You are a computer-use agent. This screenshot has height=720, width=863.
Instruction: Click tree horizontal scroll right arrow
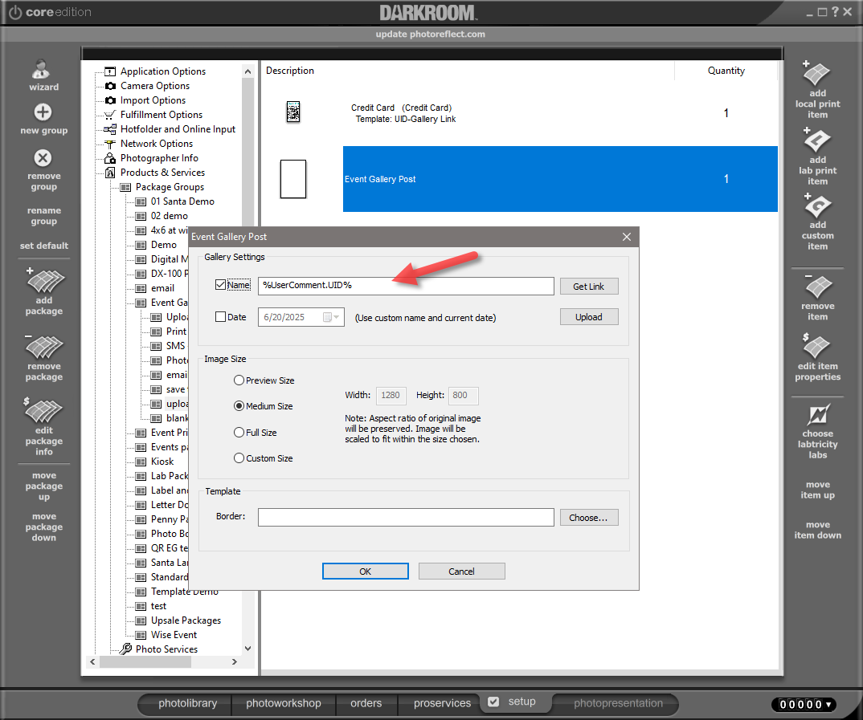[x=235, y=661]
